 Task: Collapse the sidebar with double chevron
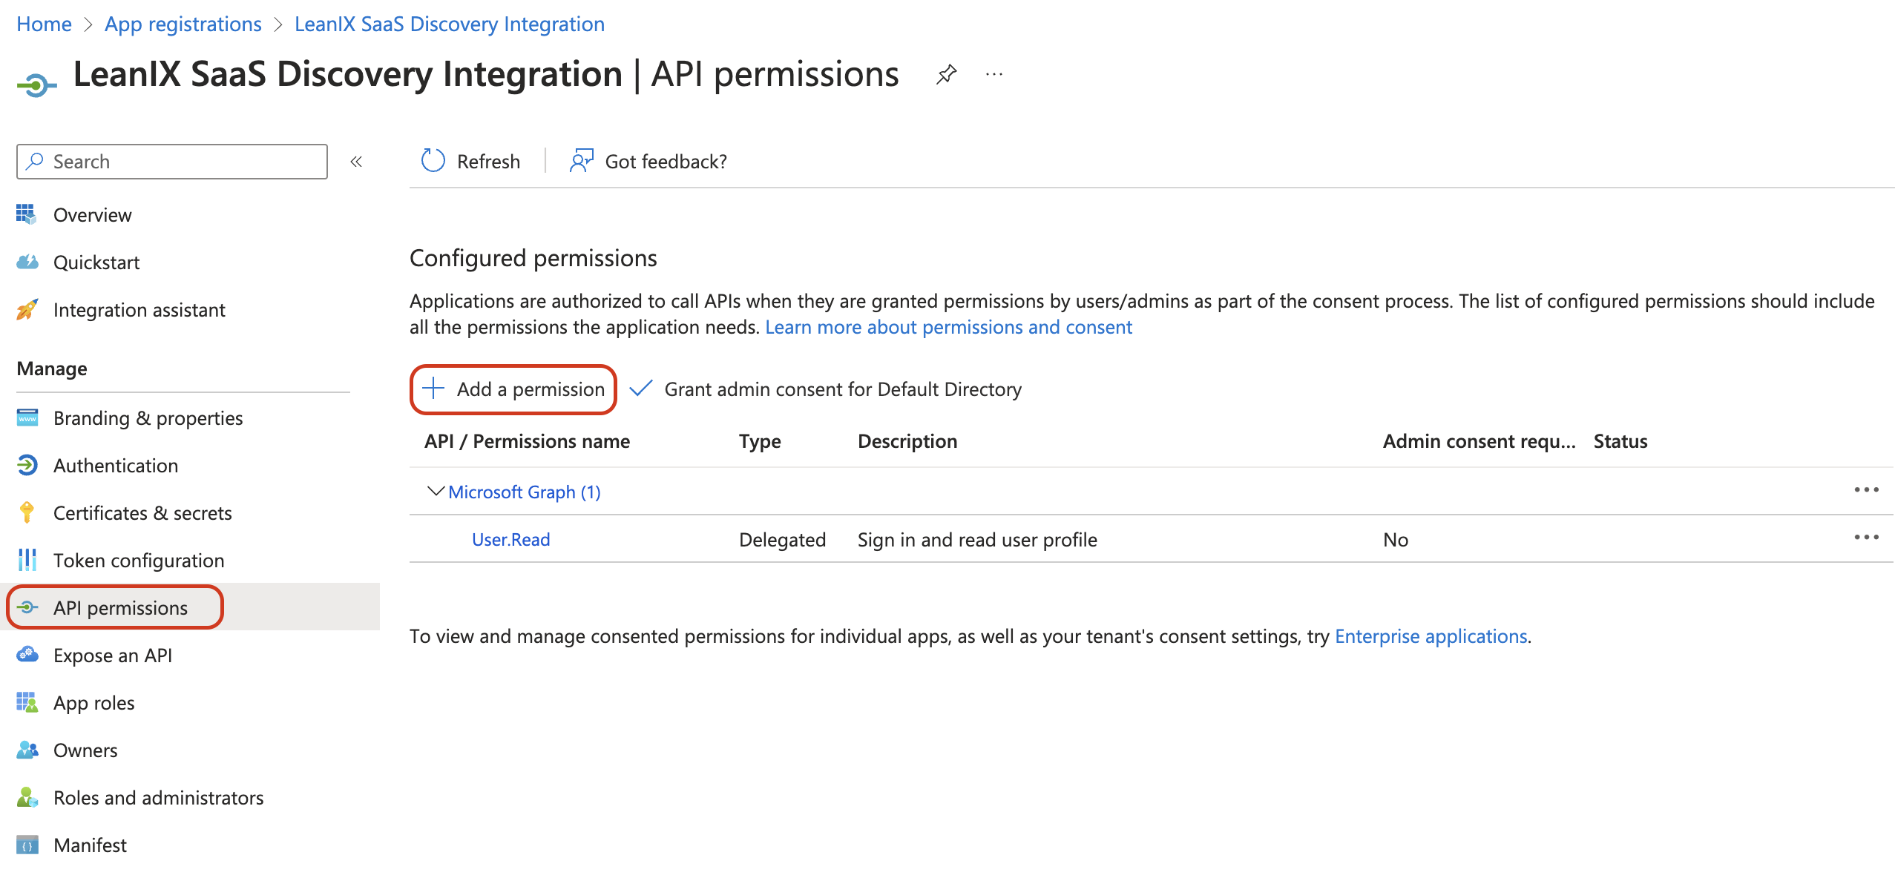tap(356, 161)
